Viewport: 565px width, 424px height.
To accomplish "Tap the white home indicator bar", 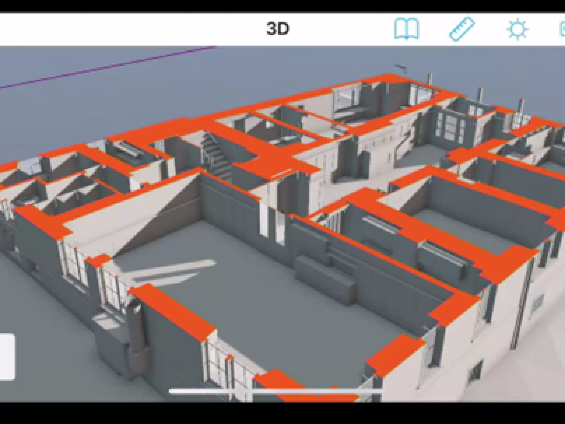I will point(275,391).
